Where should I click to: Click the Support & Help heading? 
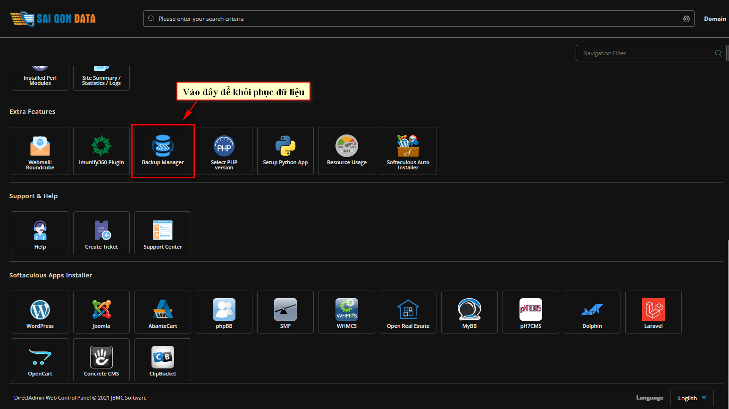pos(34,196)
